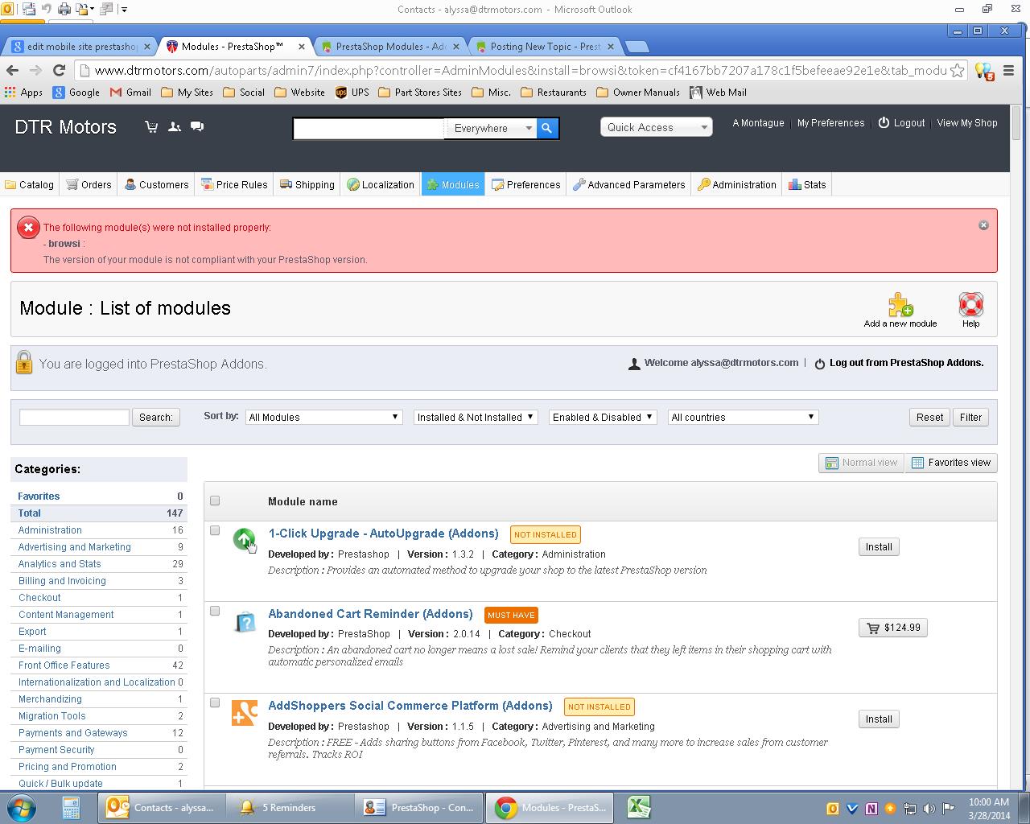Click the top header search field

[x=369, y=128]
